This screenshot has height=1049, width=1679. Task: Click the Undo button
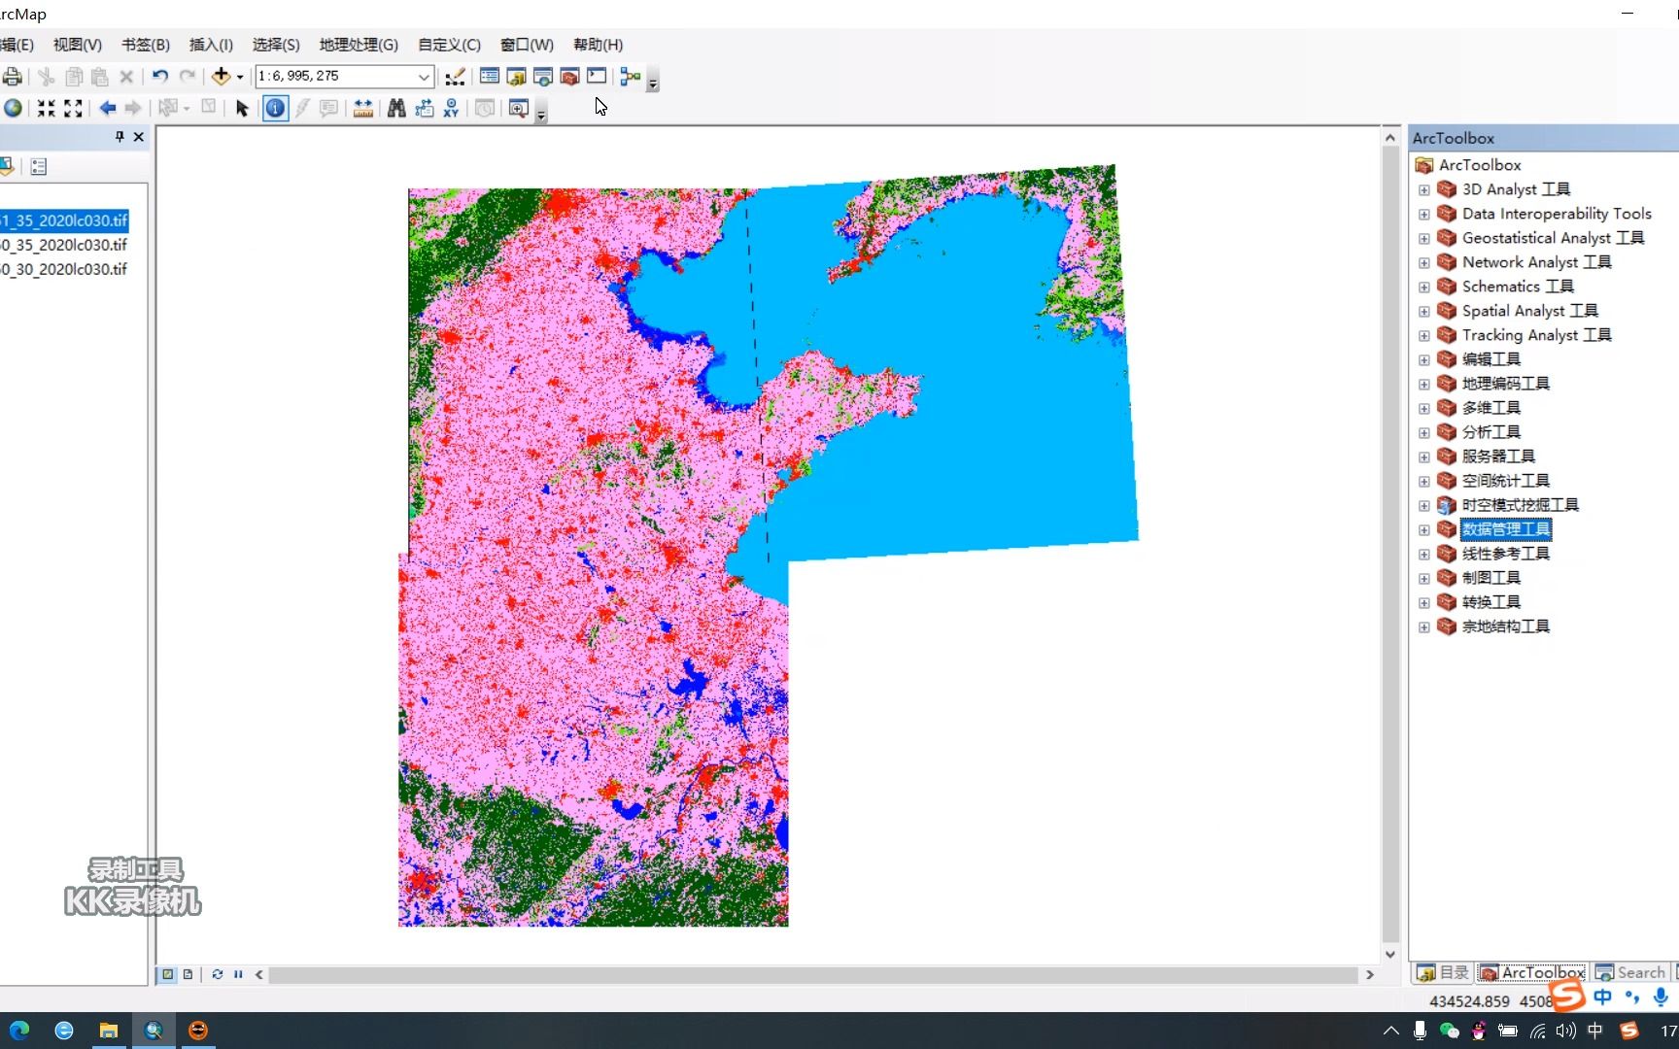[159, 76]
